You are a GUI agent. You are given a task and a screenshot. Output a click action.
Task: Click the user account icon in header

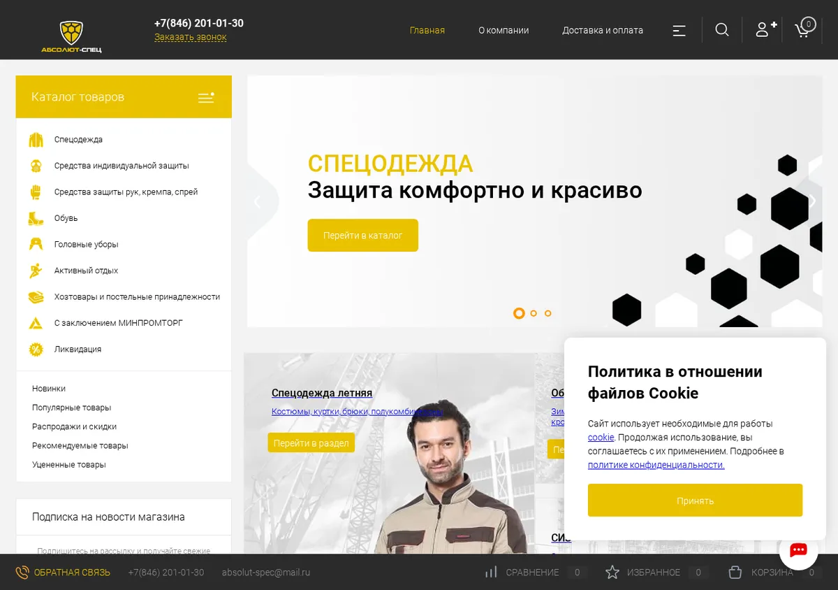coord(766,29)
